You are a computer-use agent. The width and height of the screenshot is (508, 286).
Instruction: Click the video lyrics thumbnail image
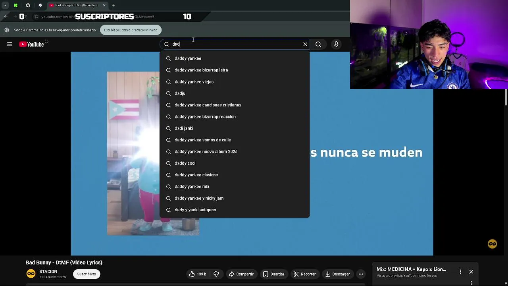[153, 153]
